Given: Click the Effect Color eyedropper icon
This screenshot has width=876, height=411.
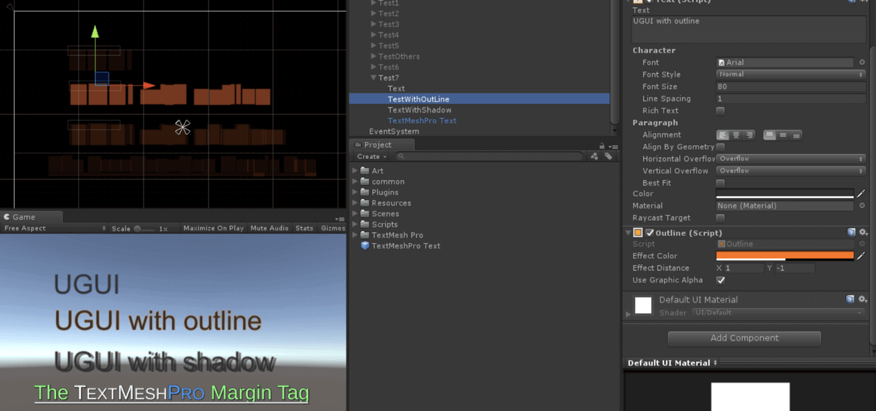Looking at the screenshot, I should (x=861, y=256).
